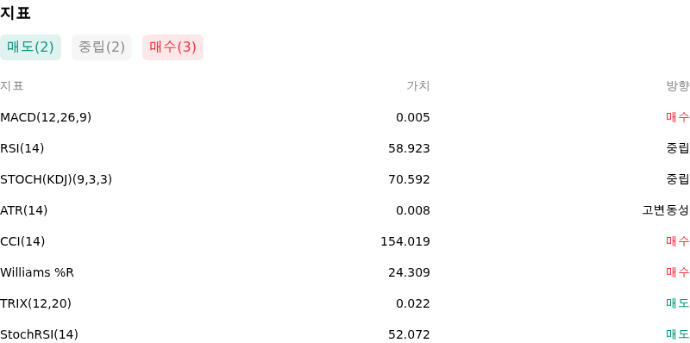Open the MACD(12,26,9) indicator row

(345, 117)
